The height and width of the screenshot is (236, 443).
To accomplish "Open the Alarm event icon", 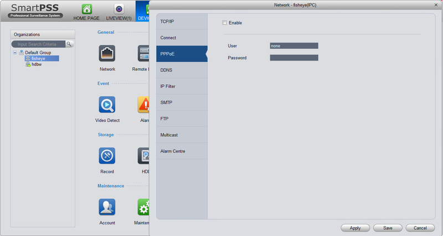I will pos(143,105).
